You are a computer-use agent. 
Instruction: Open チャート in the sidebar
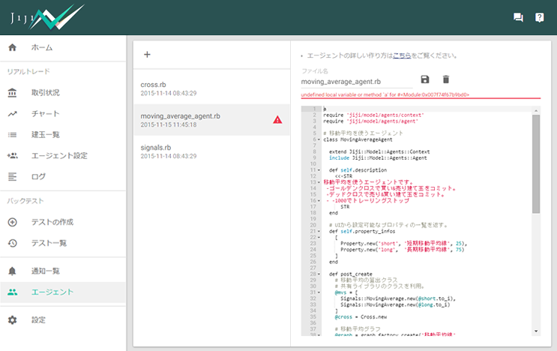pos(63,114)
